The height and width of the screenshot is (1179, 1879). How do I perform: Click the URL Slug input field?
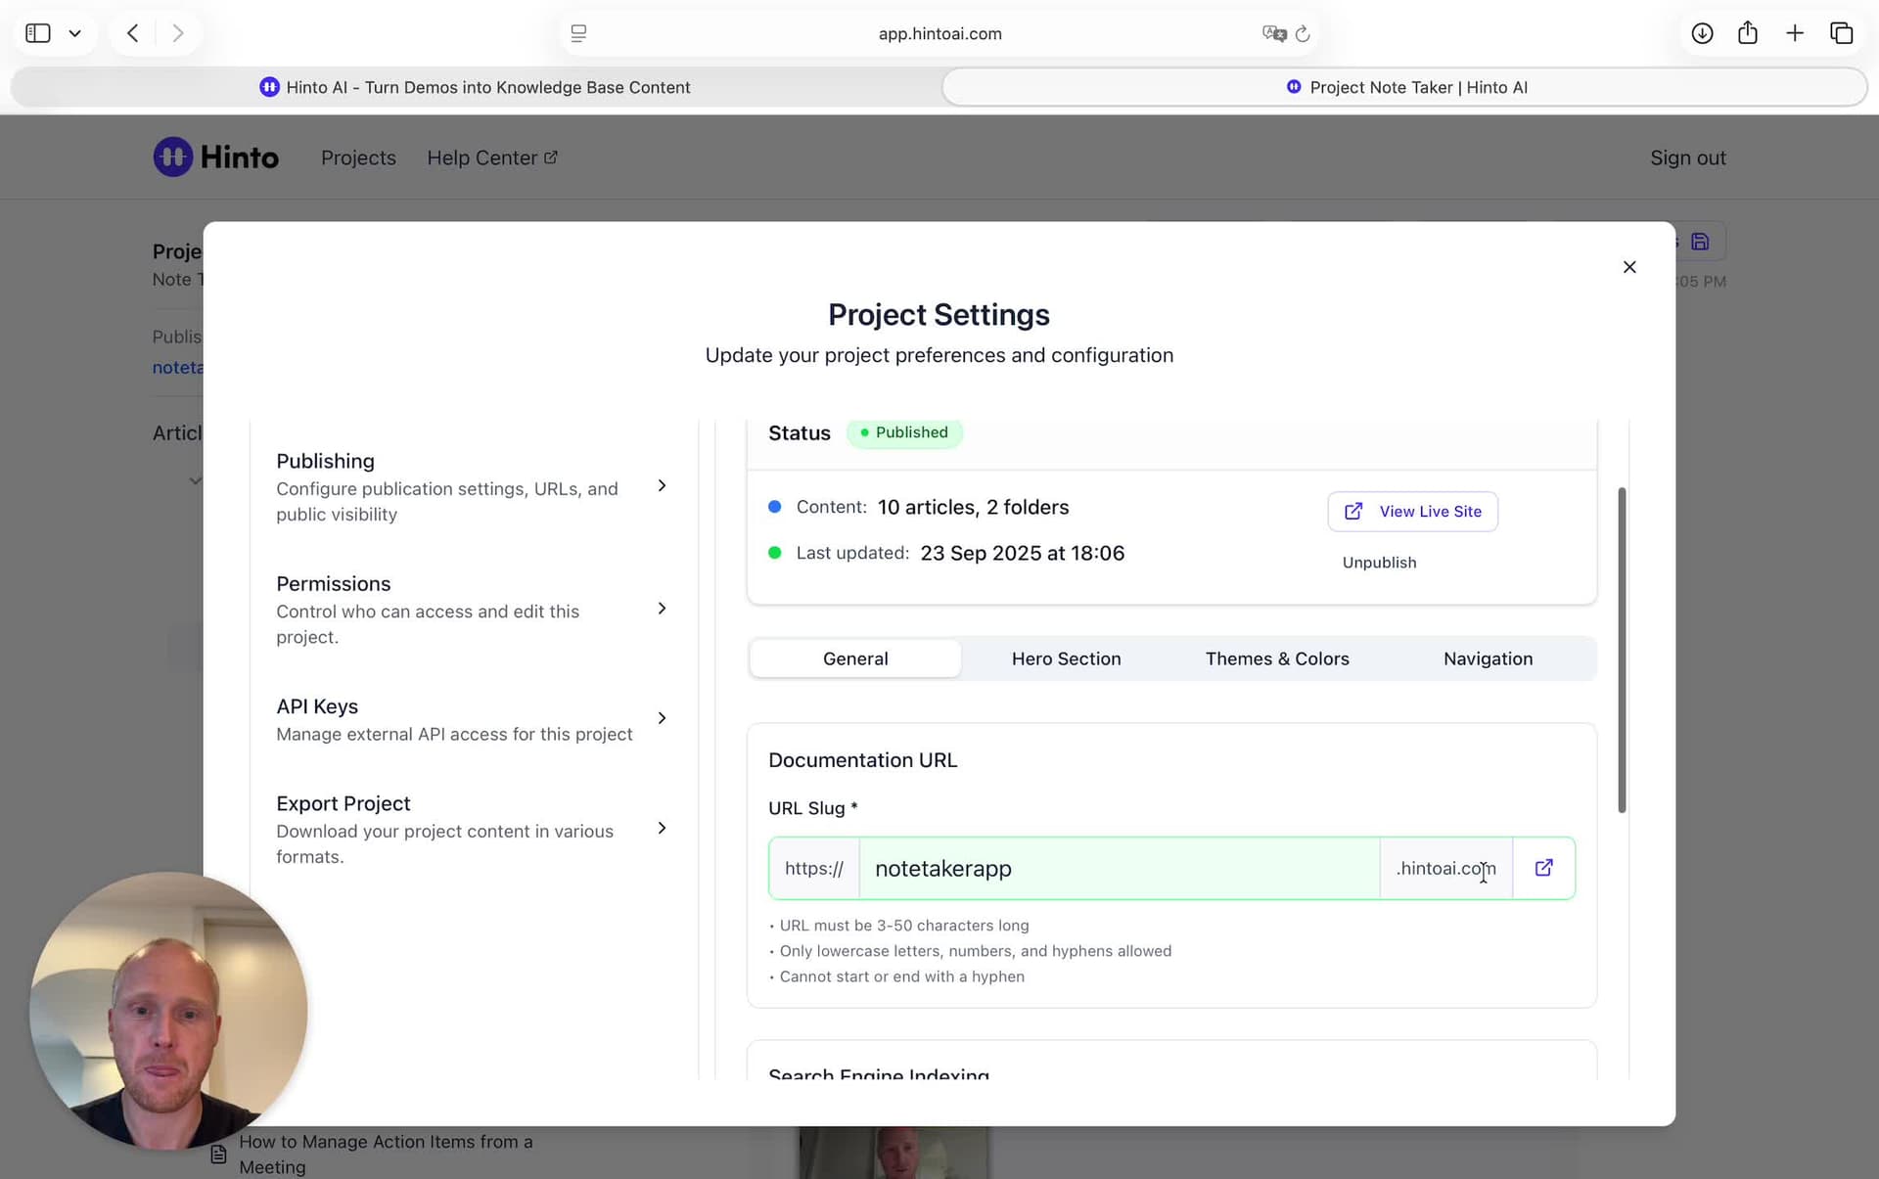coord(1118,869)
